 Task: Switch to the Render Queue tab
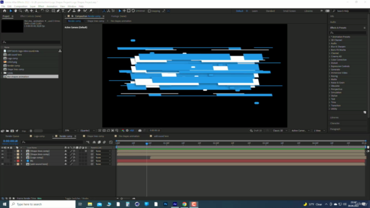point(12,136)
